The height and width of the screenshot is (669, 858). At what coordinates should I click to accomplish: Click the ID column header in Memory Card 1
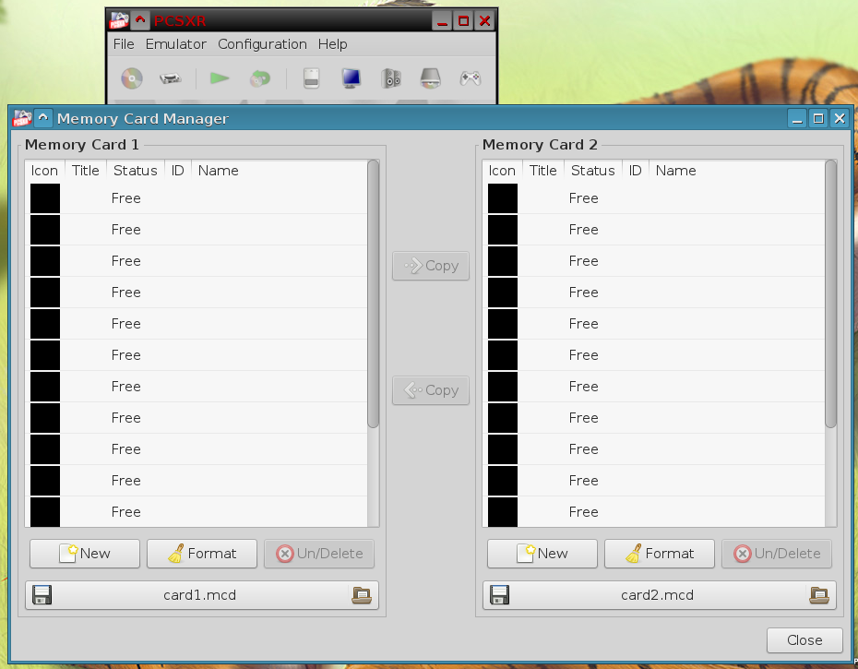178,171
